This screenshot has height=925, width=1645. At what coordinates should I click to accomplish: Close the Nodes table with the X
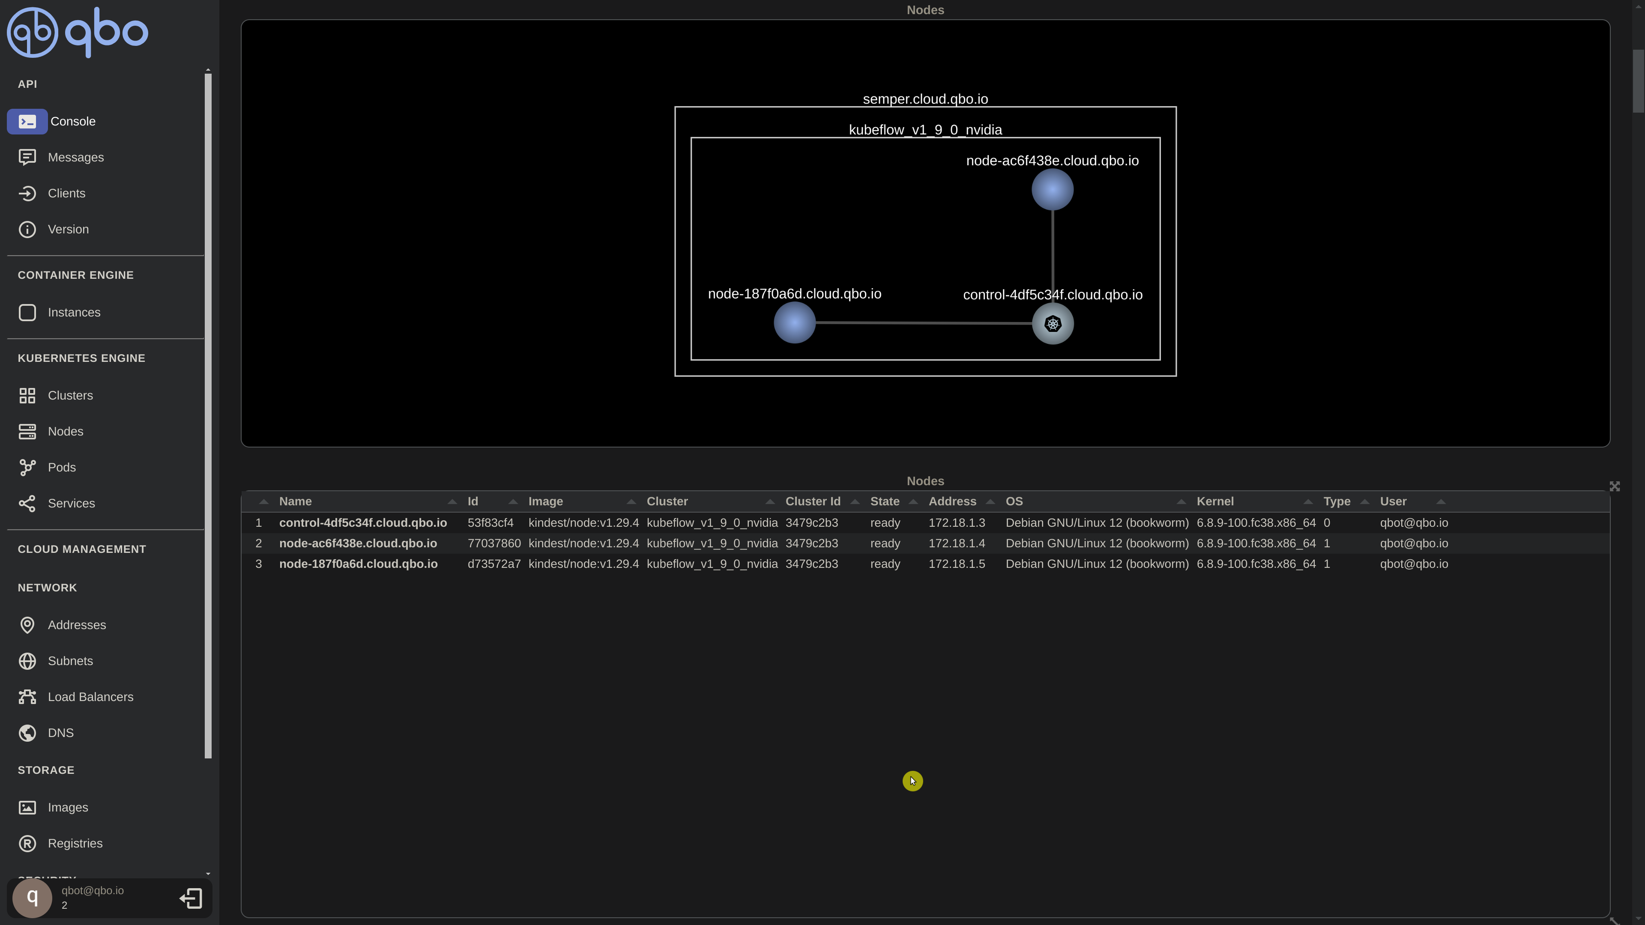click(x=1615, y=486)
